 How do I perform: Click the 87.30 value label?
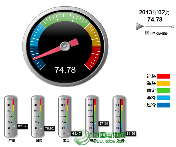[104, 124]
